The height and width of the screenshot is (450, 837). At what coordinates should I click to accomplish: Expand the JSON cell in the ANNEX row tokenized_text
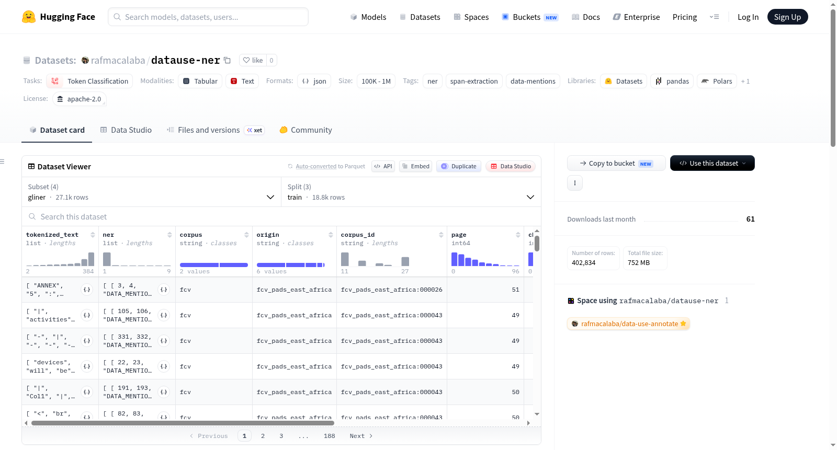(x=87, y=290)
